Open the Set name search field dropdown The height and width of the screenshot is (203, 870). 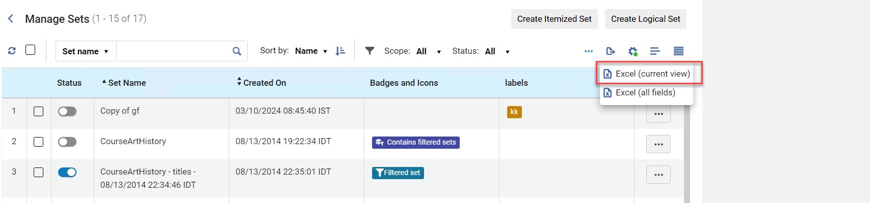pos(86,51)
